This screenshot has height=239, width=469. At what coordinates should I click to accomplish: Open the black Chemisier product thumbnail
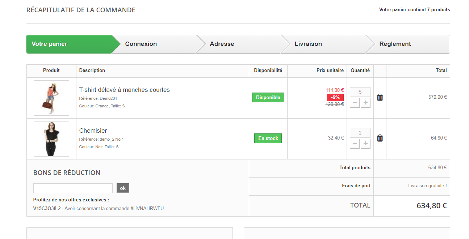[x=51, y=139]
